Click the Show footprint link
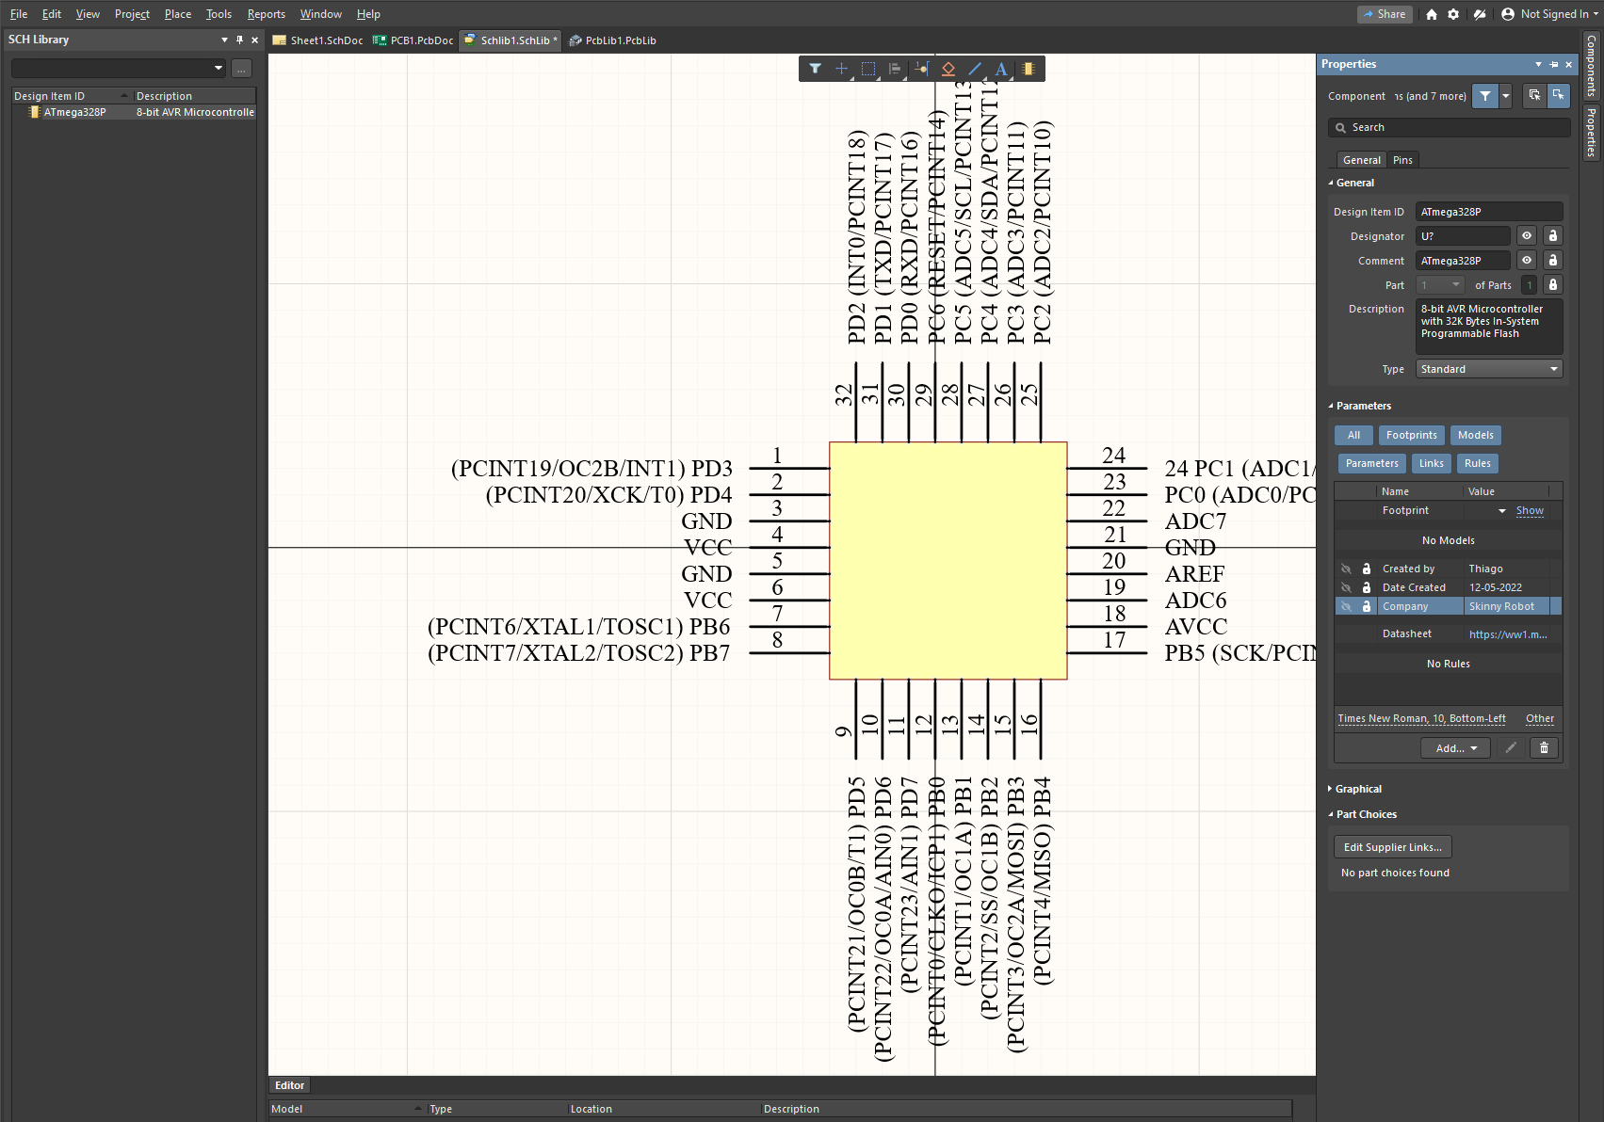Image resolution: width=1604 pixels, height=1122 pixels. [1530, 511]
